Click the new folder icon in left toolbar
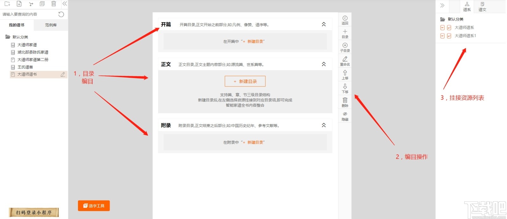507x219 pixels. 7,4
